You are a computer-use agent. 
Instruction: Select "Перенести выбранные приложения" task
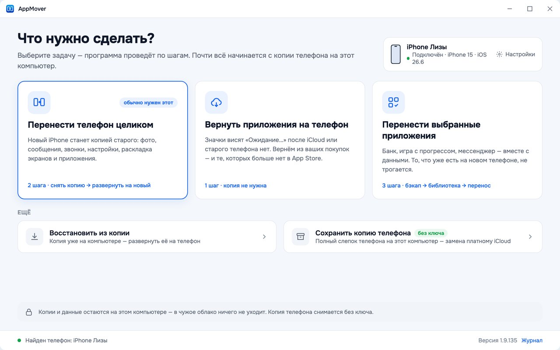[457, 140]
